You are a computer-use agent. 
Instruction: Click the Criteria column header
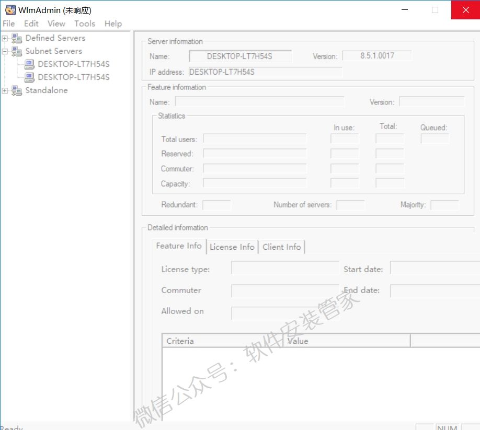(x=223, y=341)
